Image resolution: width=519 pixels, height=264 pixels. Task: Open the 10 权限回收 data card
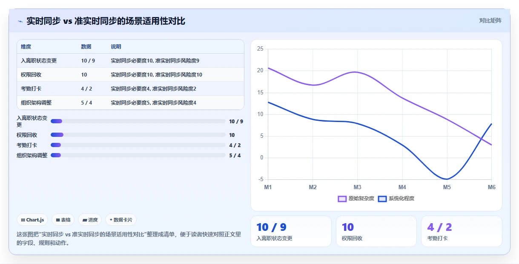point(376,231)
